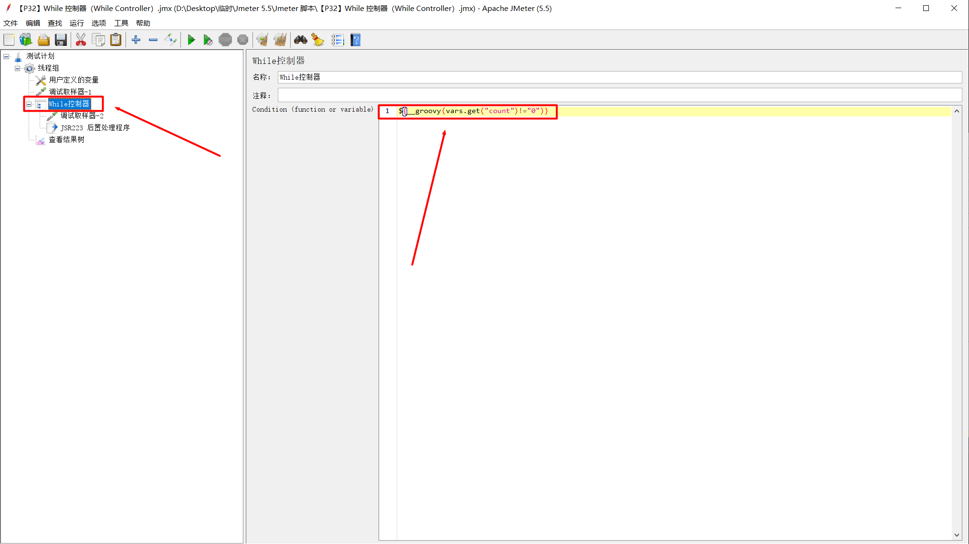Open the 帮助 menu
969x544 pixels.
pos(143,23)
